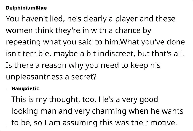Click the line starting 'repeating what you said'
Viewport: 193px width, 131px height.
[95, 42]
